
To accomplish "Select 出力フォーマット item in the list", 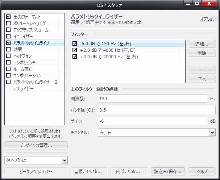I will (x=27, y=17).
